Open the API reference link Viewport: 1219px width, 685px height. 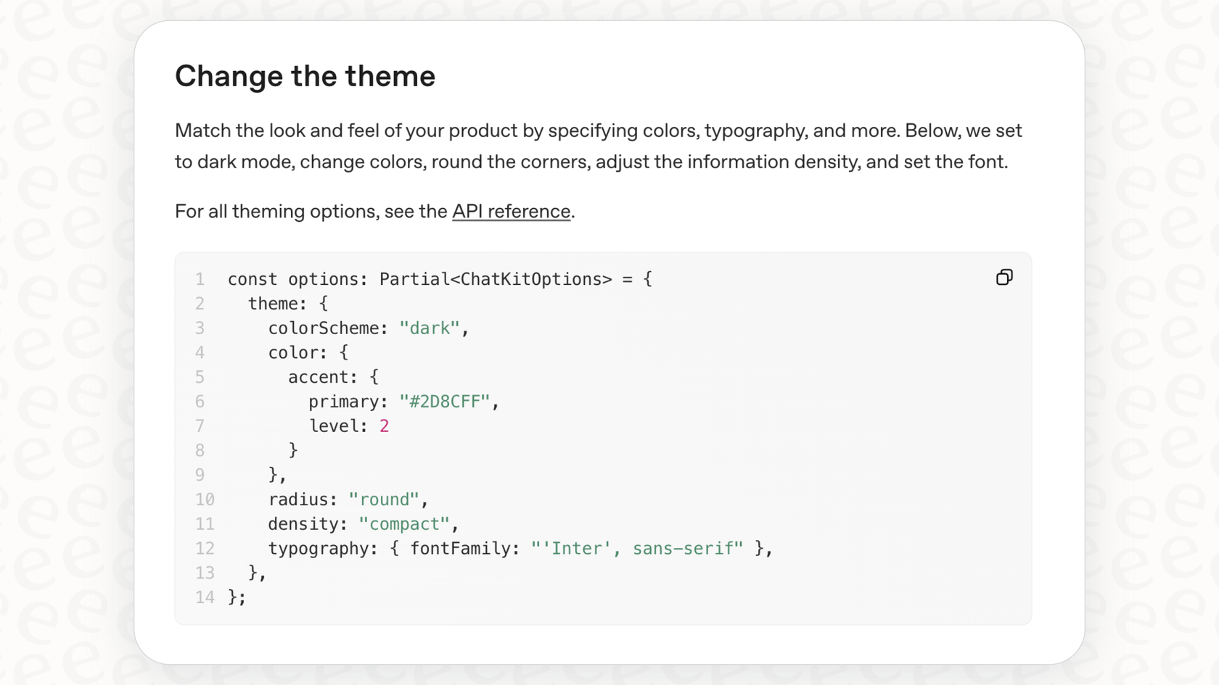[x=510, y=211]
